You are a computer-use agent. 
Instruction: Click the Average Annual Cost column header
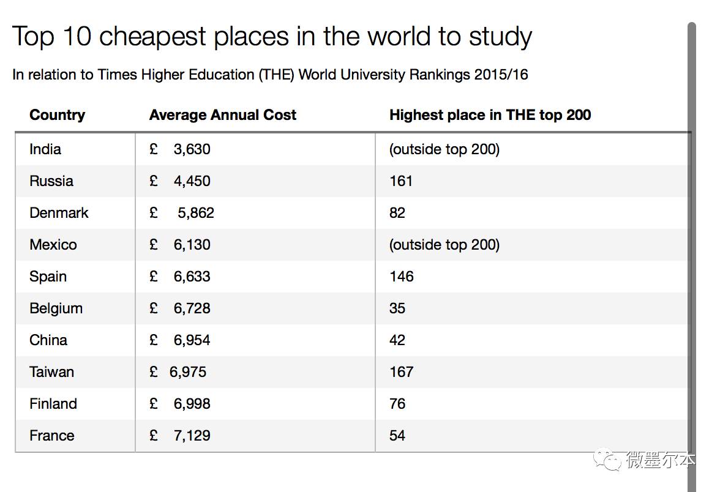point(222,115)
